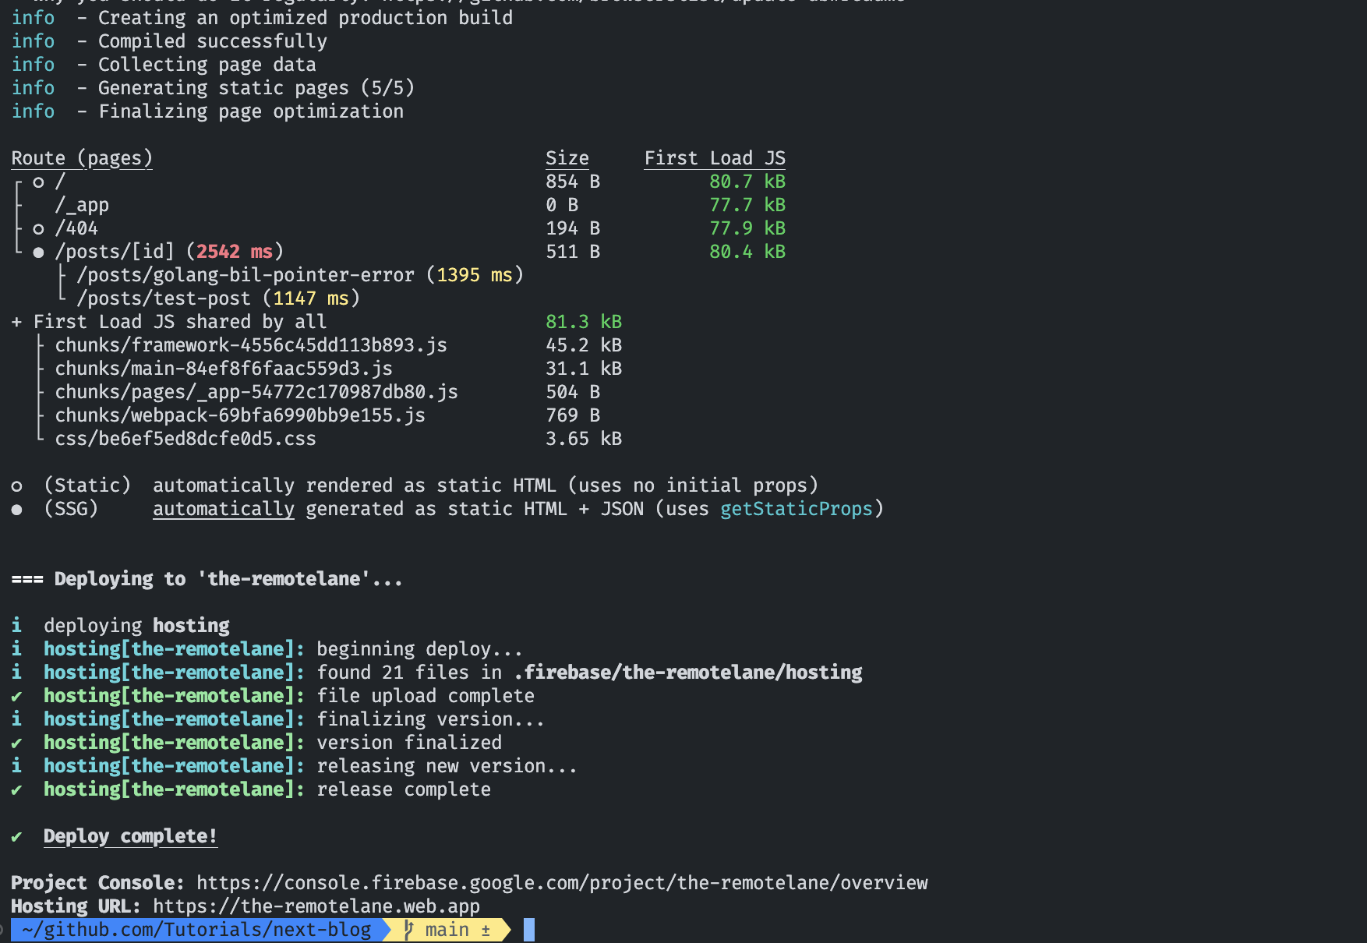Viewport: 1367px width, 943px height.
Task: Click the 'Deploy complete!' text
Action: tap(130, 836)
